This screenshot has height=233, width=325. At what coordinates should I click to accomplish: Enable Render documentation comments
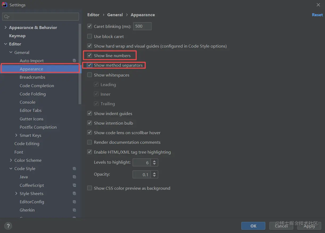coord(90,142)
